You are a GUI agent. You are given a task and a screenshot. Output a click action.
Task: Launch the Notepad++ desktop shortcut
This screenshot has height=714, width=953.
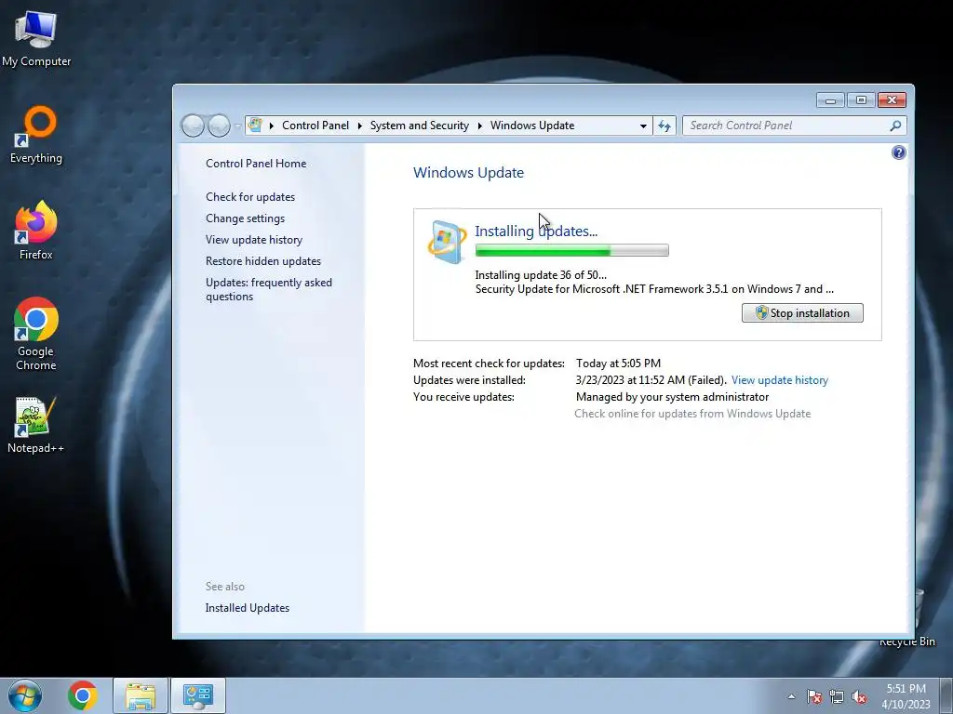point(36,424)
